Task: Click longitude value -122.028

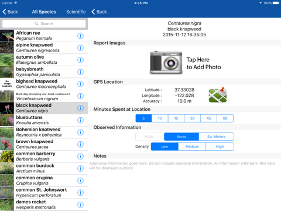Action: click(x=184, y=96)
